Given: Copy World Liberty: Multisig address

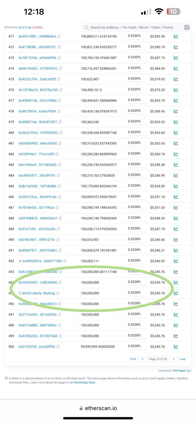Looking at the screenshot, I should click(x=58, y=293).
